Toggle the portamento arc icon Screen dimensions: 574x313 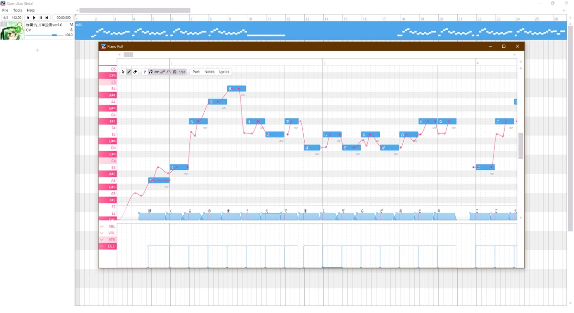click(x=169, y=72)
